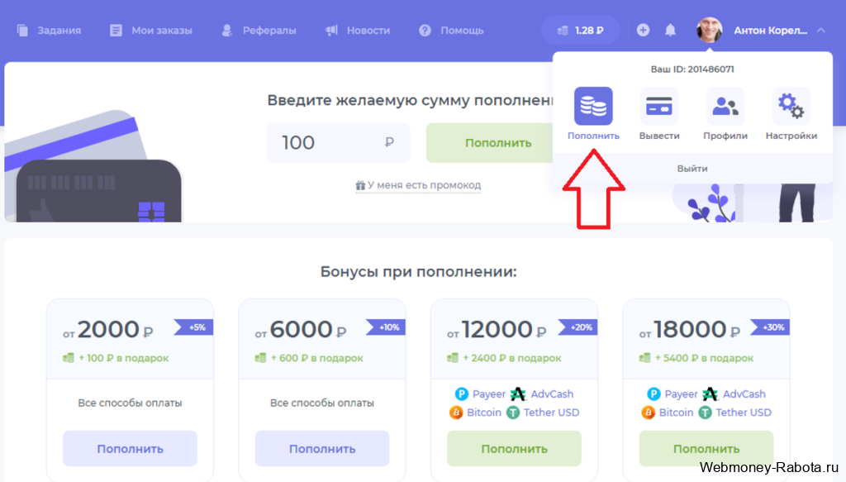Click Выйти to log out
The width and height of the screenshot is (846, 482).
coord(692,169)
